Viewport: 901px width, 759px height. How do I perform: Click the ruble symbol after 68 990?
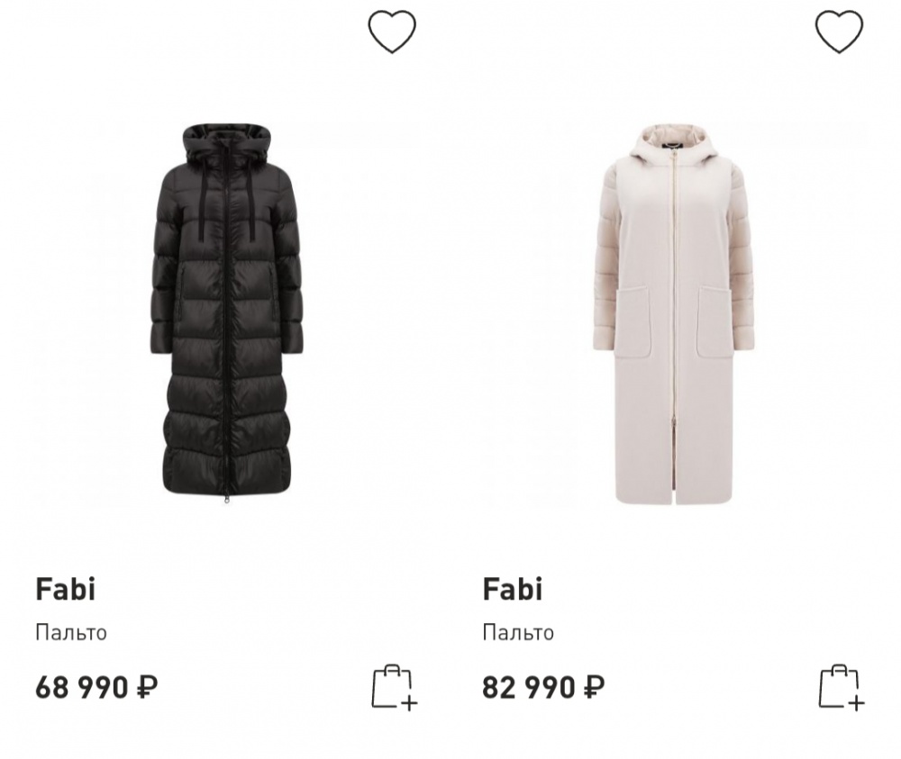(147, 687)
